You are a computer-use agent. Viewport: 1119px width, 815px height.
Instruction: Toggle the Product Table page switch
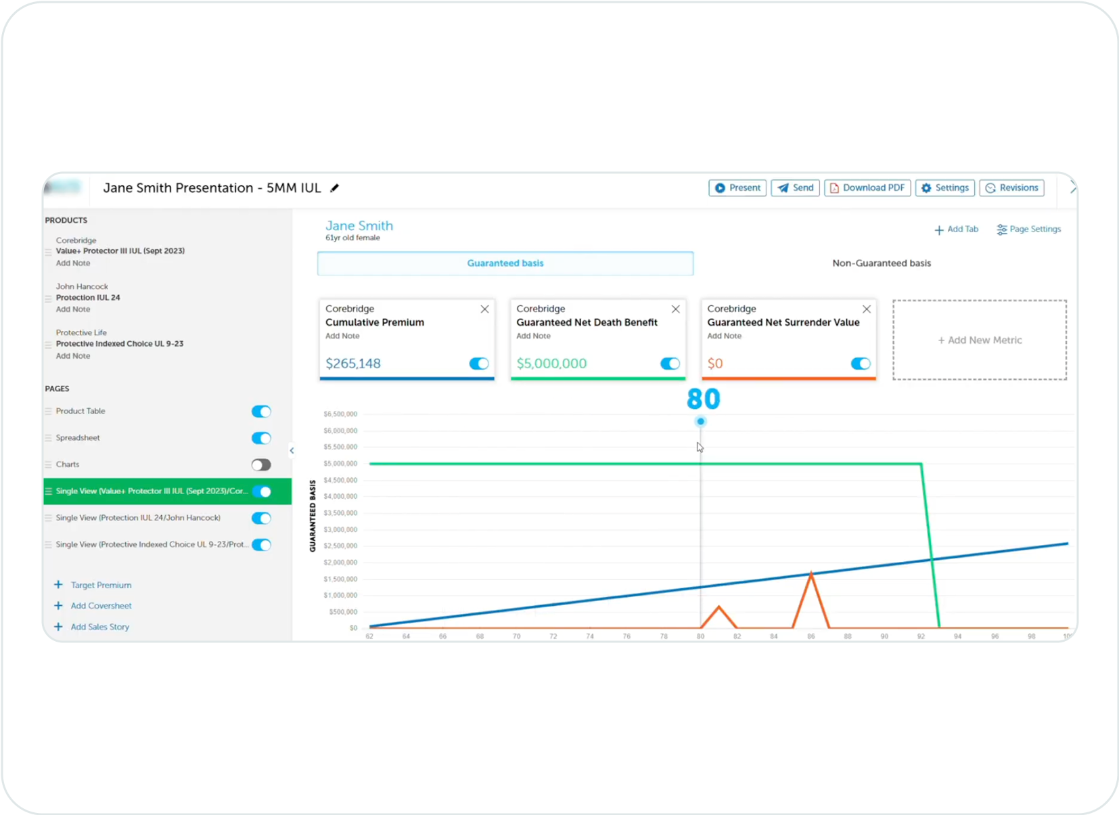click(x=261, y=412)
